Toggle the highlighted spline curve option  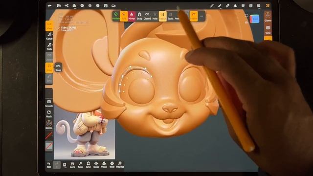(194, 16)
